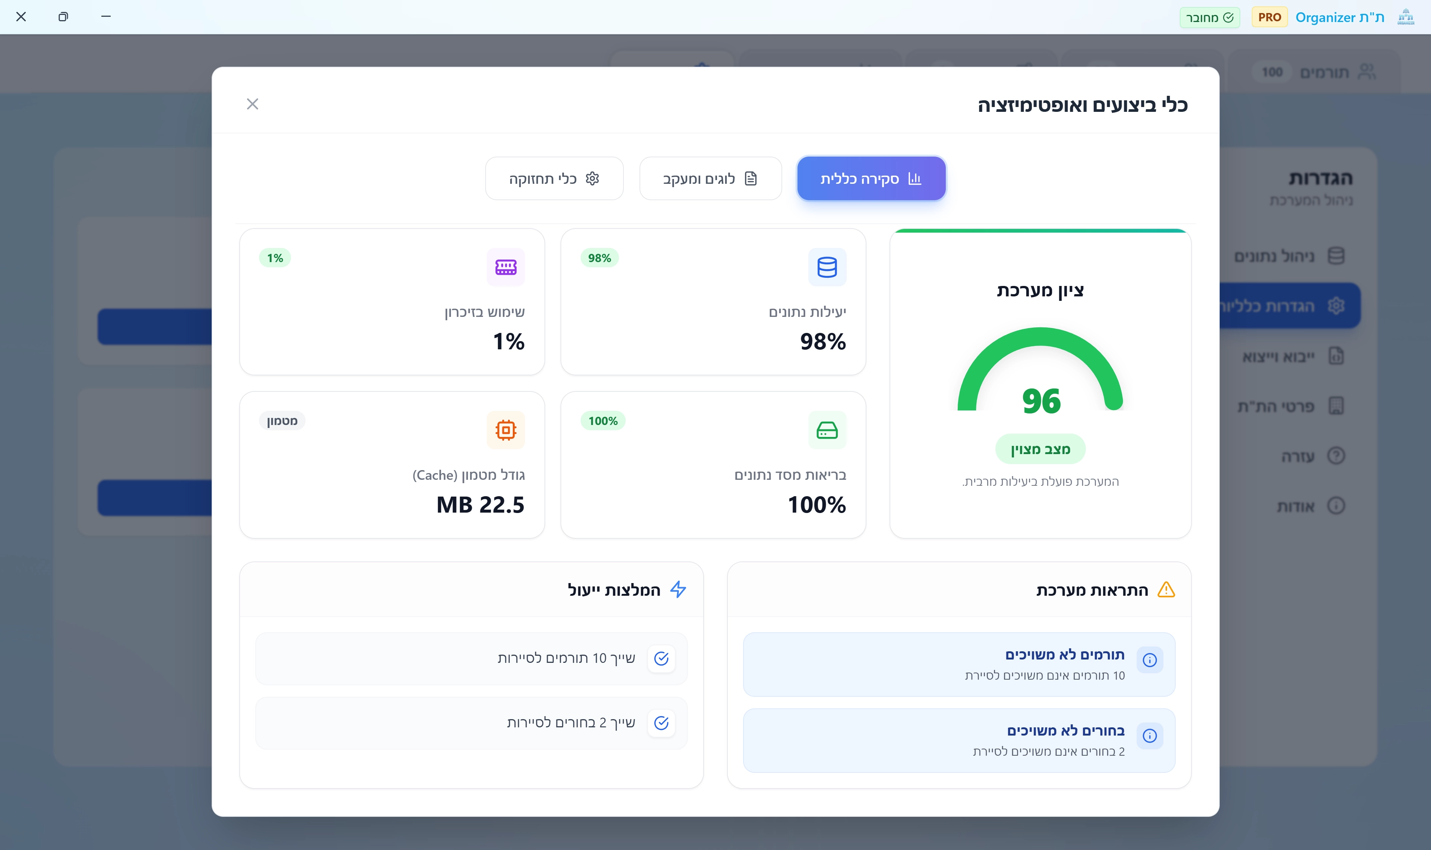1431x850 pixels.
Task: Click the lightning bolt optimization recommendations icon
Action: [x=678, y=589]
